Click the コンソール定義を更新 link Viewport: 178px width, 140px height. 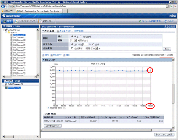[151, 21]
